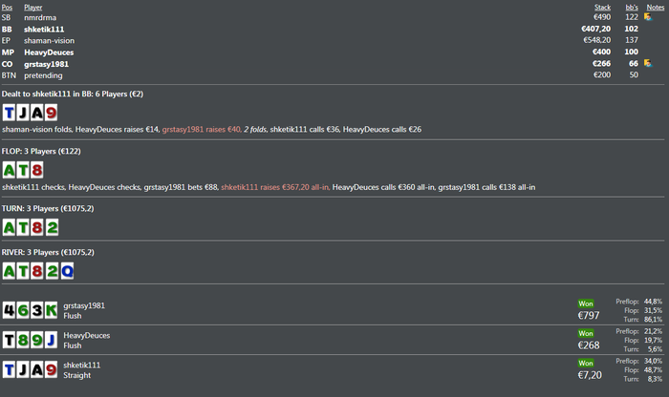Viewport: 669px width, 397px height.
Task: Click the Pos column header
Action: [7, 8]
